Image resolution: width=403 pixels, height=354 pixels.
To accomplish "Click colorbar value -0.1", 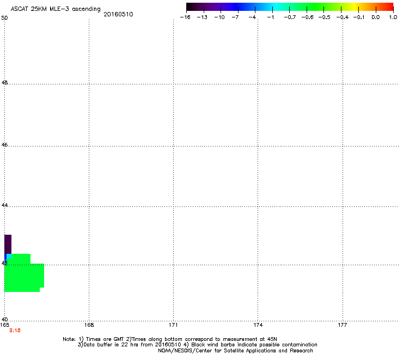I will (359, 17).
